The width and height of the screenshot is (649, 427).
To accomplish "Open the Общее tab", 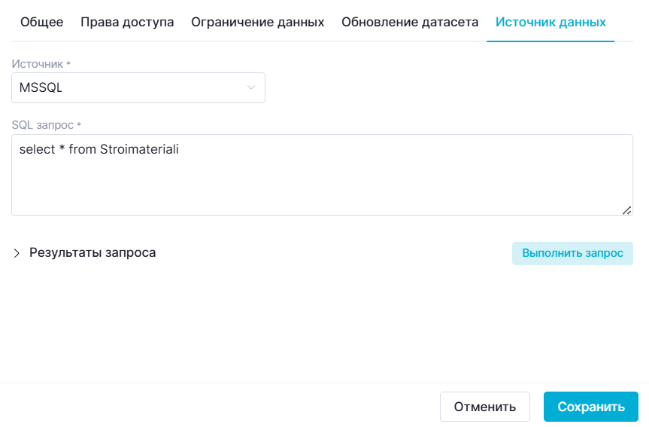I will tap(41, 22).
